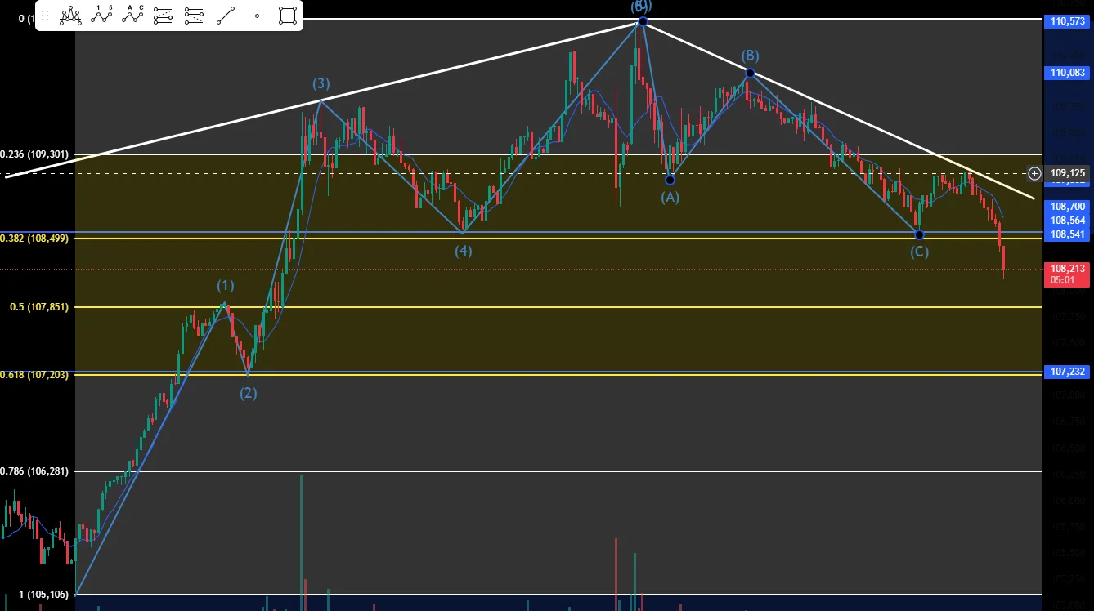The width and height of the screenshot is (1094, 611).
Task: Select the wave (A) label
Action: coord(670,197)
